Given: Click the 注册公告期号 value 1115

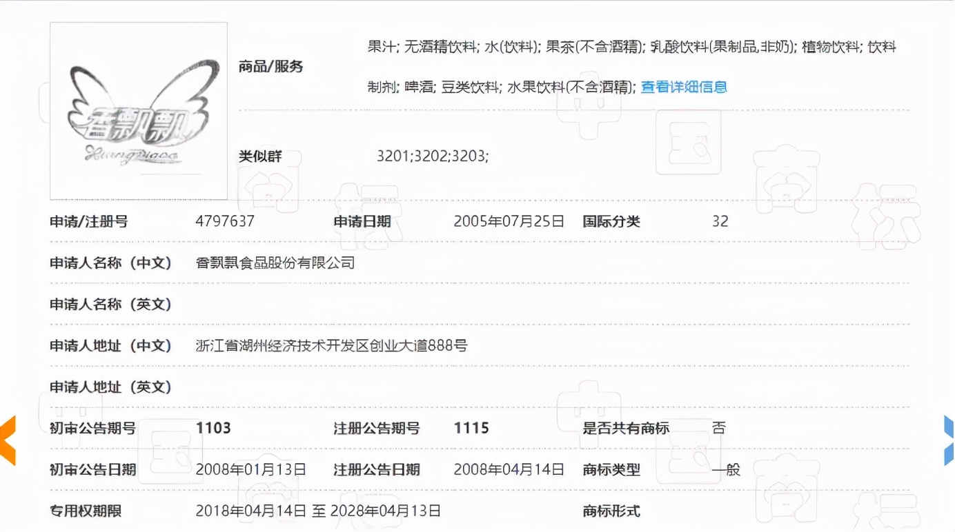Looking at the screenshot, I should tap(472, 428).
